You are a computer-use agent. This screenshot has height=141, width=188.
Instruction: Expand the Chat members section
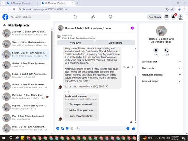tap(161, 68)
